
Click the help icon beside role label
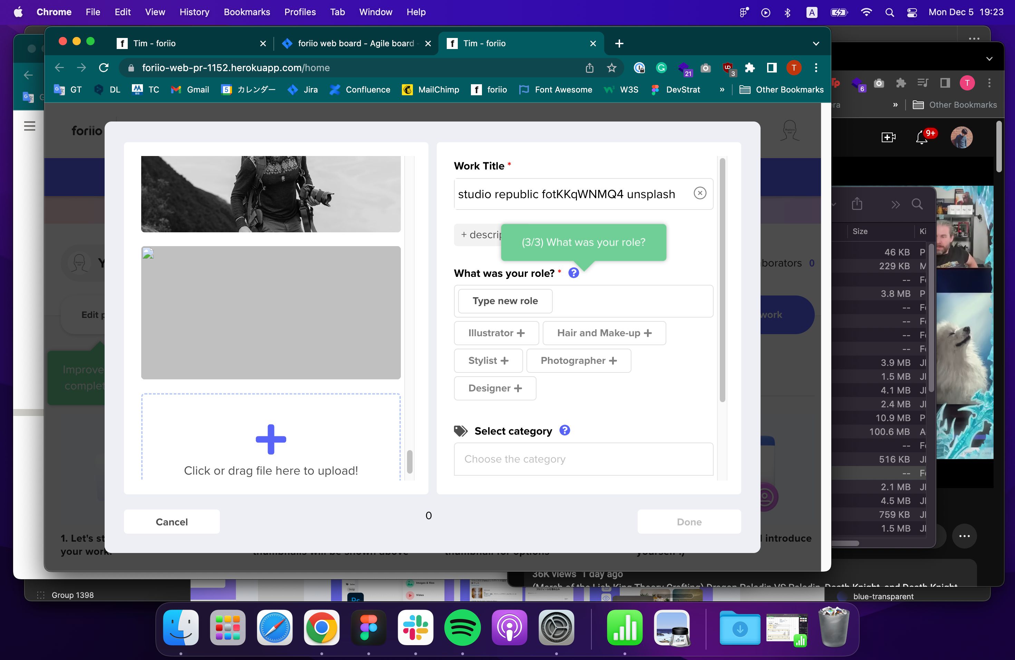(x=573, y=273)
